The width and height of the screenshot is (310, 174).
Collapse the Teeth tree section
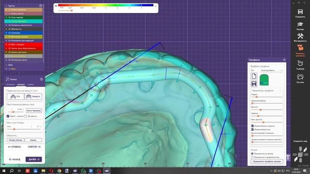6,65
